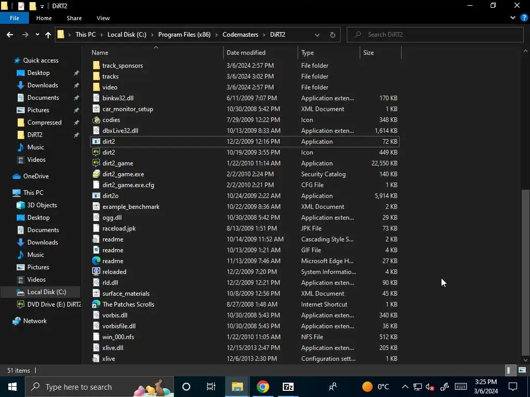
Task: Select the vorbisfile.dll file name
Action: [119, 326]
